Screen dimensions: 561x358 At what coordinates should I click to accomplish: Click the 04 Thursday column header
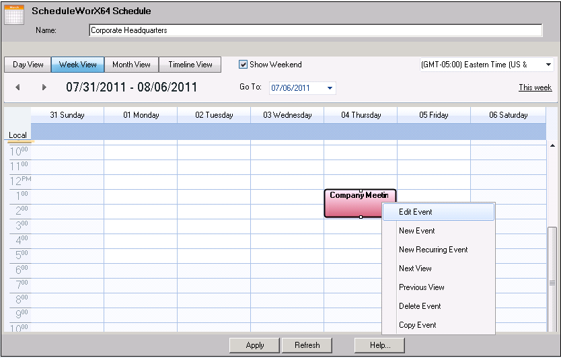361,115
